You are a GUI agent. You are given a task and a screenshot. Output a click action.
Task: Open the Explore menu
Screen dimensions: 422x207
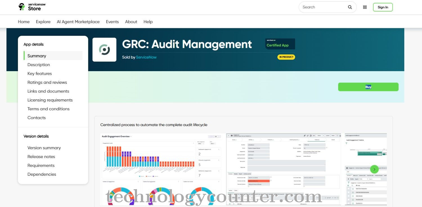(43, 21)
